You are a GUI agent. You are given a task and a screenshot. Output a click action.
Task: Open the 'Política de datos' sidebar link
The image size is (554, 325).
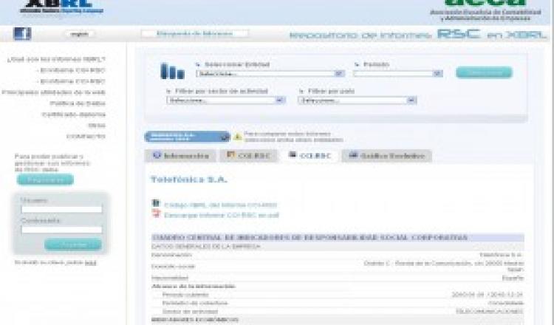coord(78,103)
